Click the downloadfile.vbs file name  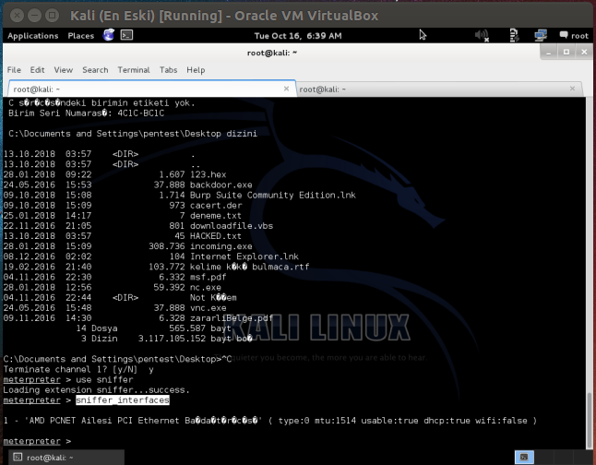point(231,226)
